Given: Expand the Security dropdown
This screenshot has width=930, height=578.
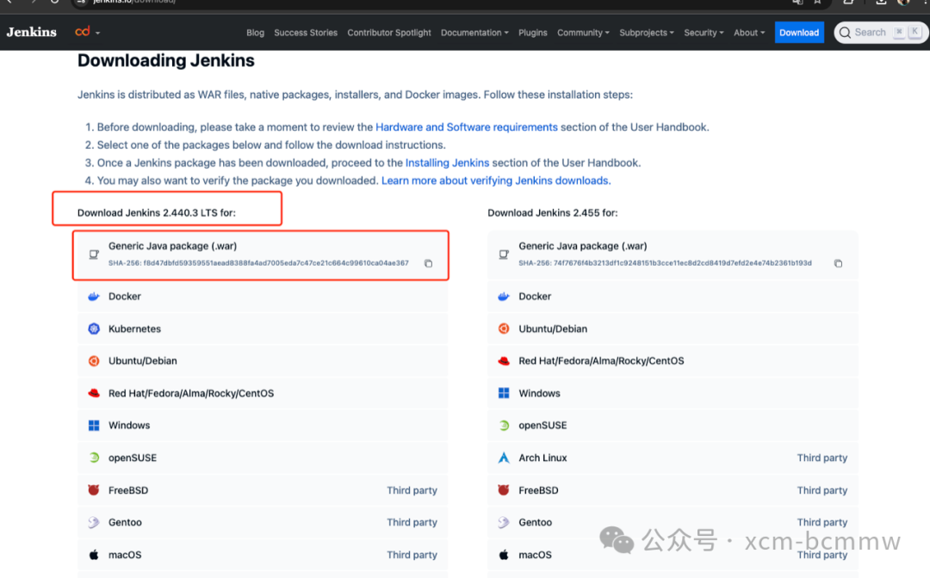Looking at the screenshot, I should pos(704,33).
